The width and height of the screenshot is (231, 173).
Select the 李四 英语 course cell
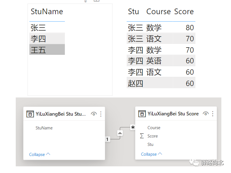click(154, 61)
